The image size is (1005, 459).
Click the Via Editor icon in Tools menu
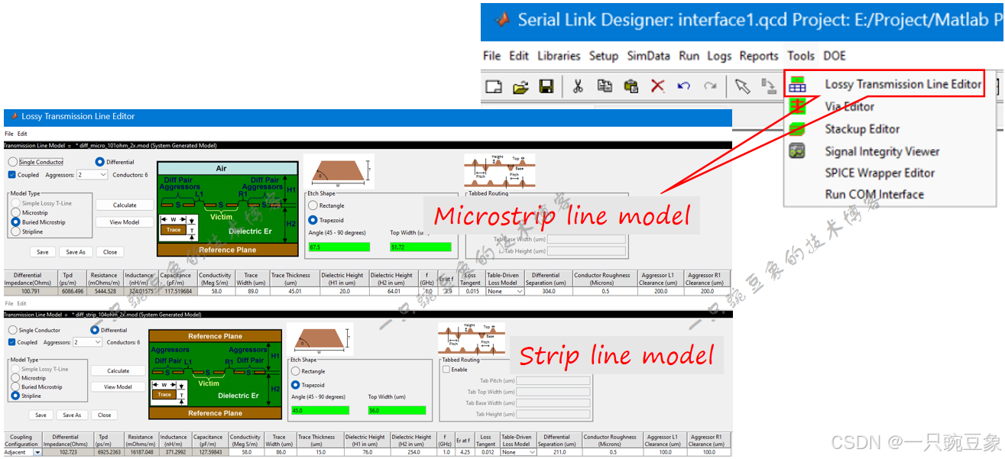797,107
